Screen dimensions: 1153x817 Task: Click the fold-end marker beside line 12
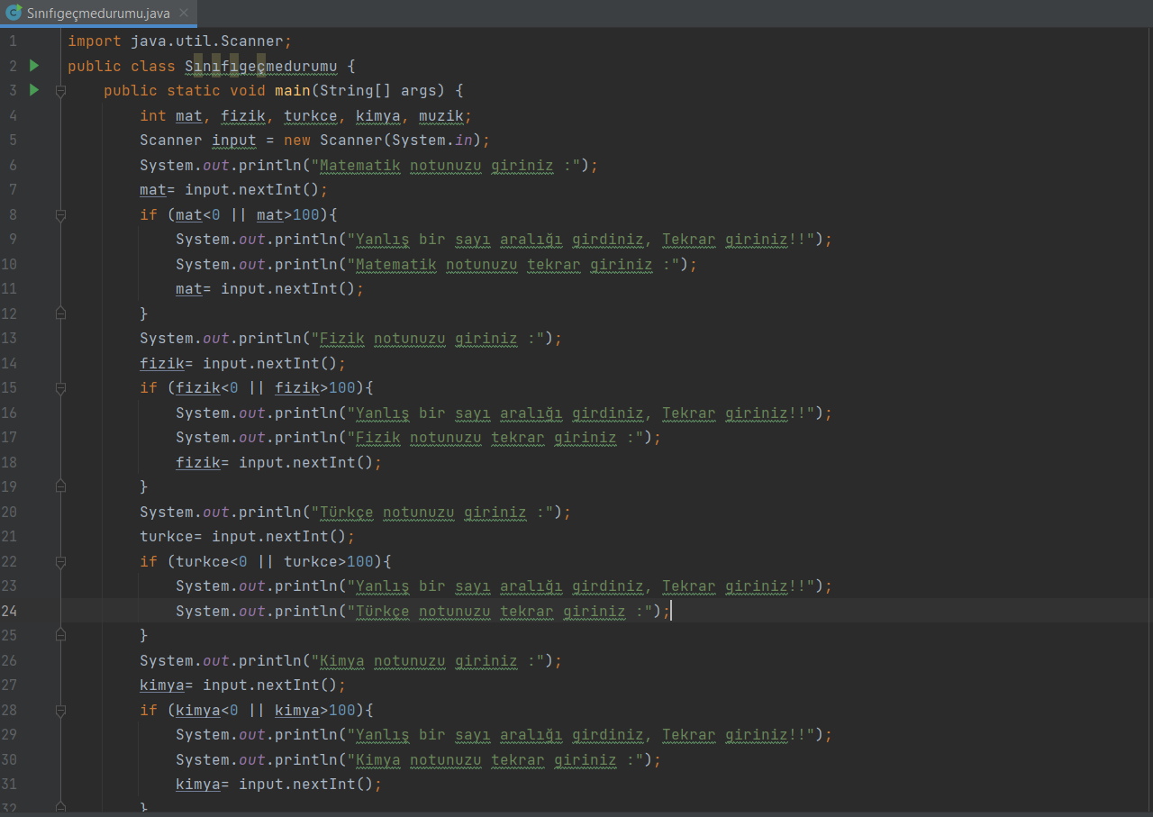click(x=60, y=313)
